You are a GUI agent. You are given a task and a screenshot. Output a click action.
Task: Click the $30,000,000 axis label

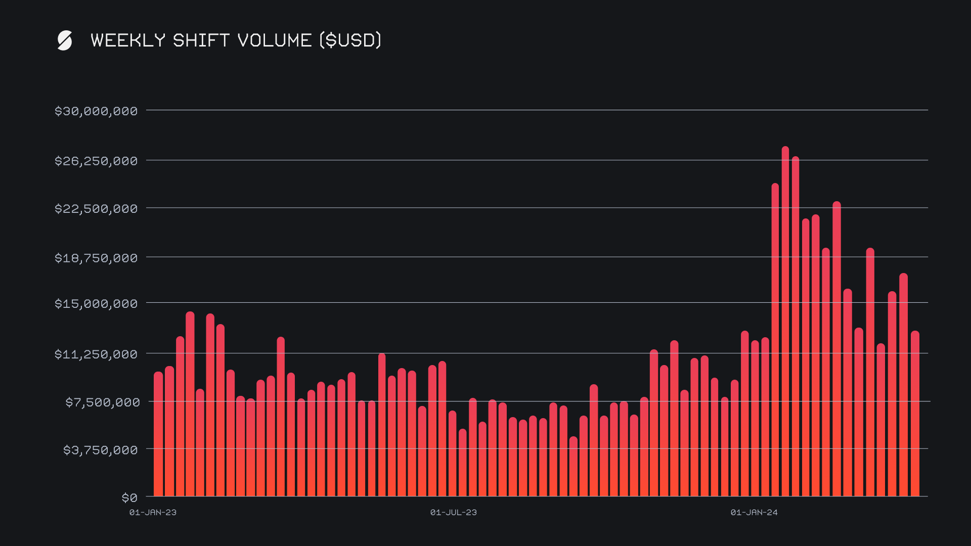(x=96, y=111)
